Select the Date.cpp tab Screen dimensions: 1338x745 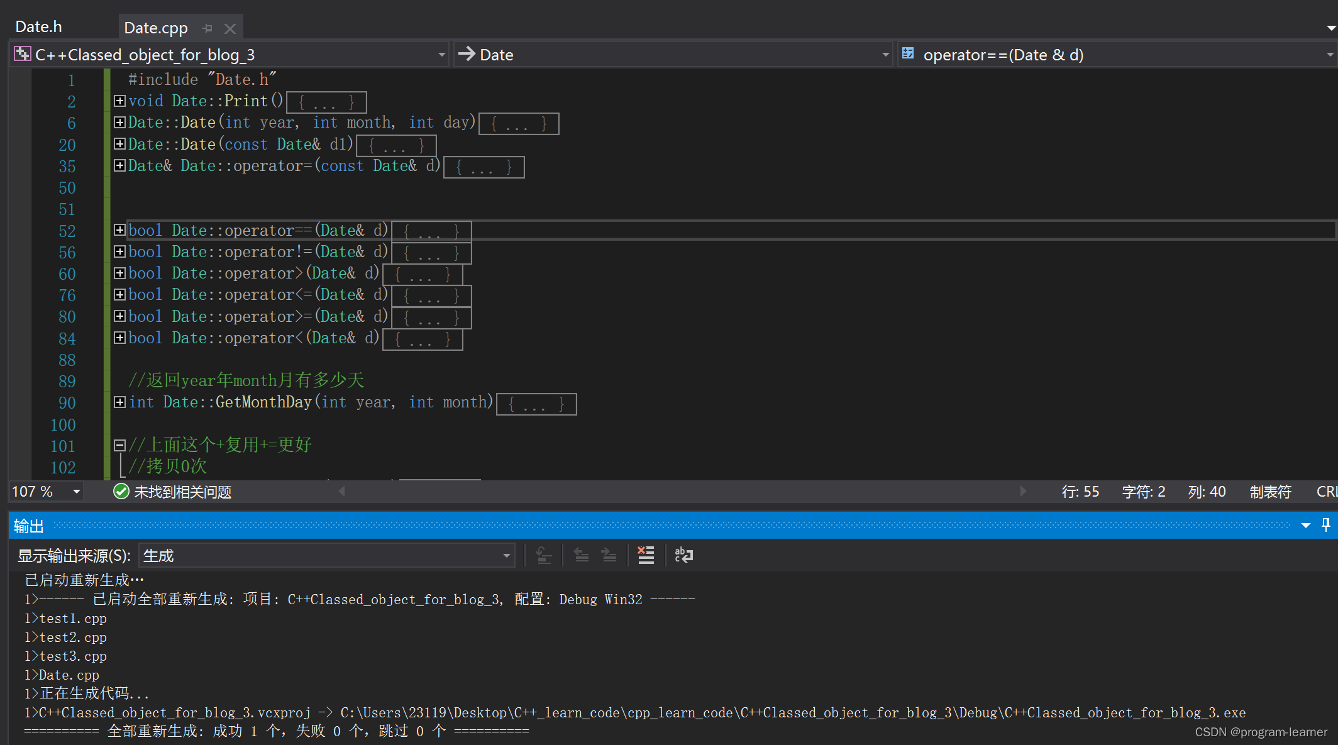click(156, 28)
